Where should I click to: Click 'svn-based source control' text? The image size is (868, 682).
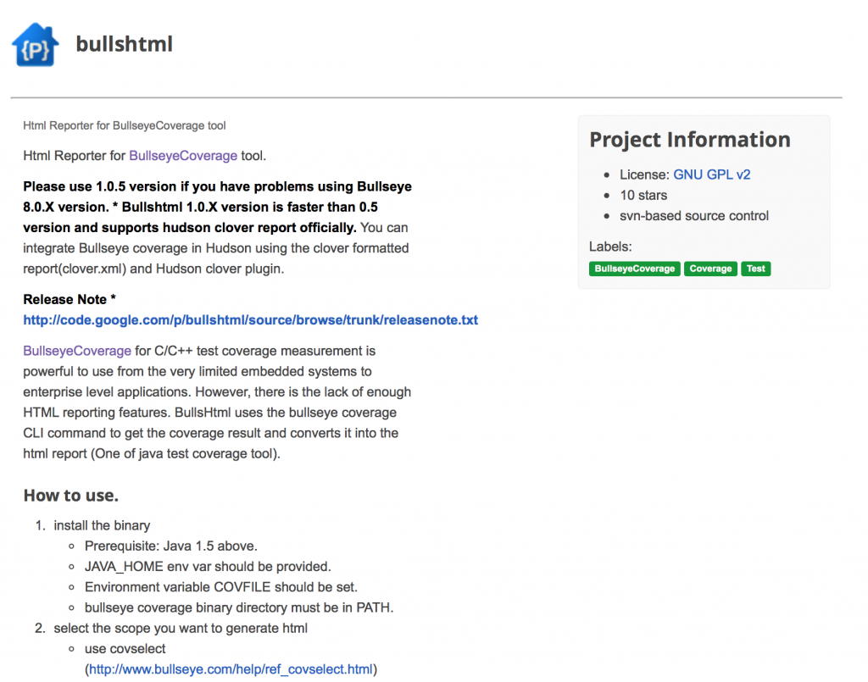coord(694,216)
